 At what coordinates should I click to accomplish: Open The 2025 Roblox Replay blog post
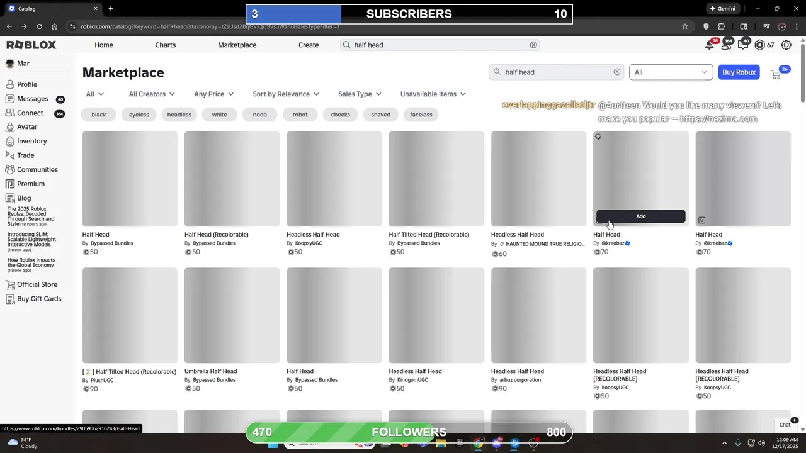pos(31,216)
